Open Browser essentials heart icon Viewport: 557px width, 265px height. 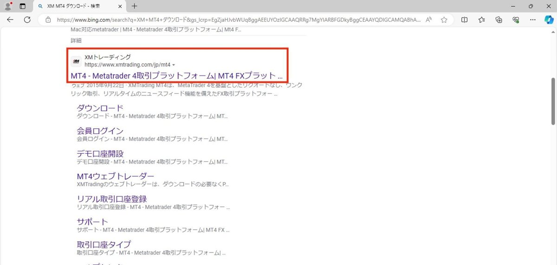tap(516, 20)
